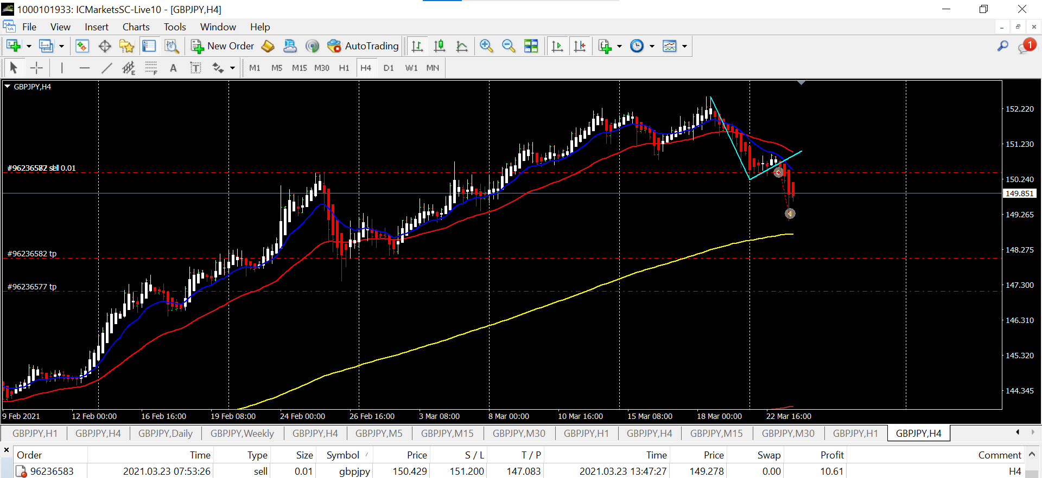This screenshot has width=1042, height=478.
Task: Toggle the Market Watch window
Action: click(x=82, y=46)
